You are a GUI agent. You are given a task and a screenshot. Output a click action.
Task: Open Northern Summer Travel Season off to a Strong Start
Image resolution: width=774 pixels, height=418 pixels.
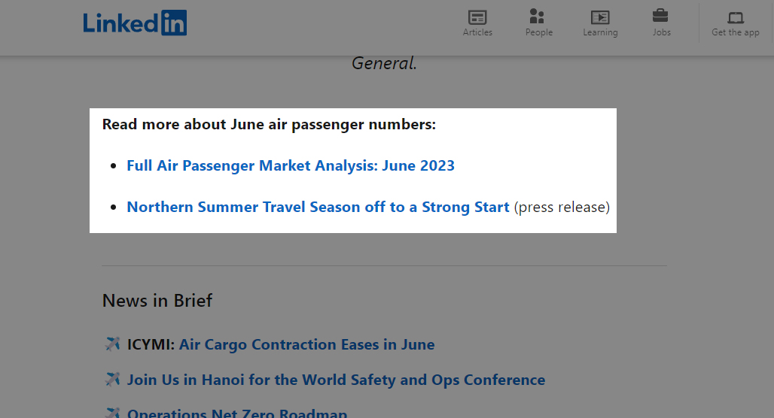(x=318, y=207)
